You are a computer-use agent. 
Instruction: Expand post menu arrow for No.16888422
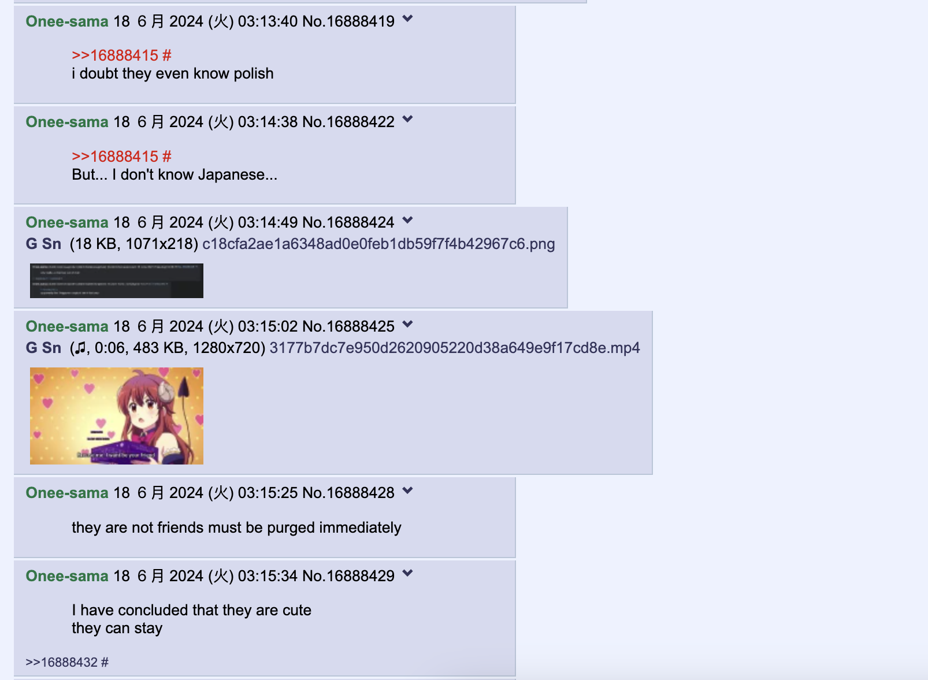(x=407, y=120)
